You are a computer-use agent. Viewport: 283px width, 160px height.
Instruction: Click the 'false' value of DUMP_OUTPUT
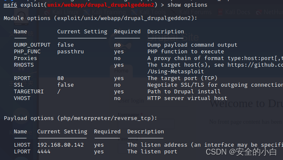point(66,45)
